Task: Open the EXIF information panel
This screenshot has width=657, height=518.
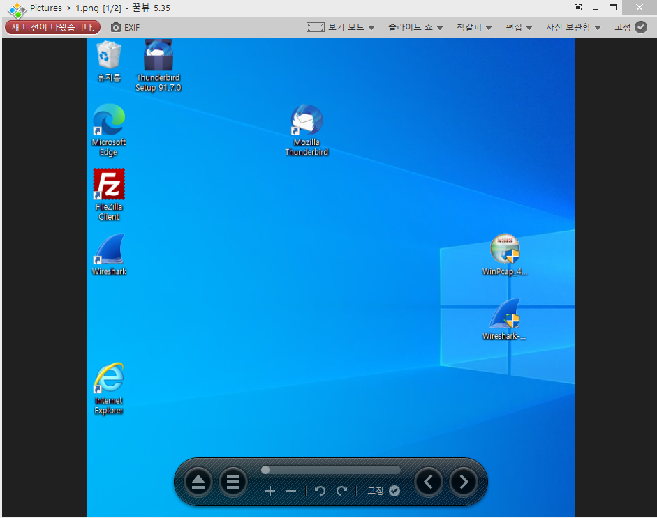Action: click(x=125, y=28)
